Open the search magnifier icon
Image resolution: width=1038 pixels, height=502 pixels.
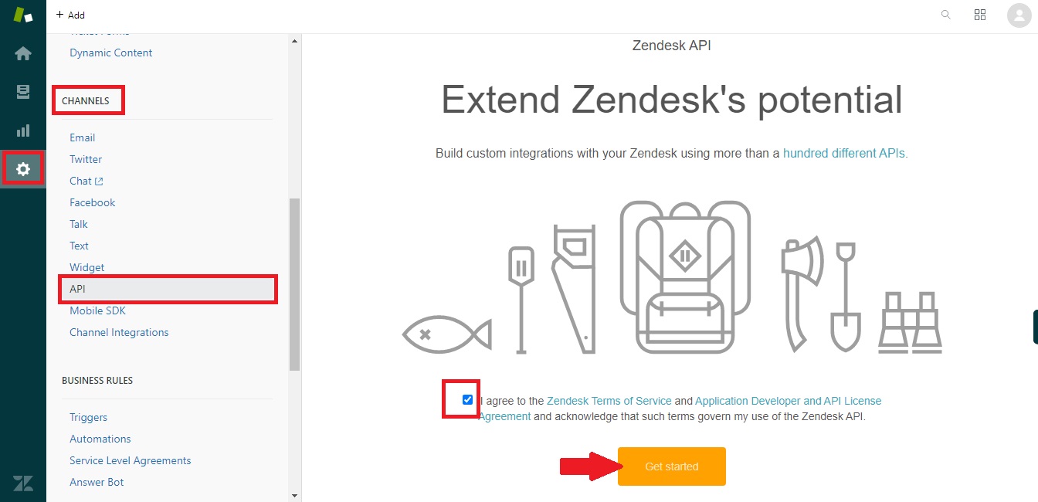pos(945,15)
